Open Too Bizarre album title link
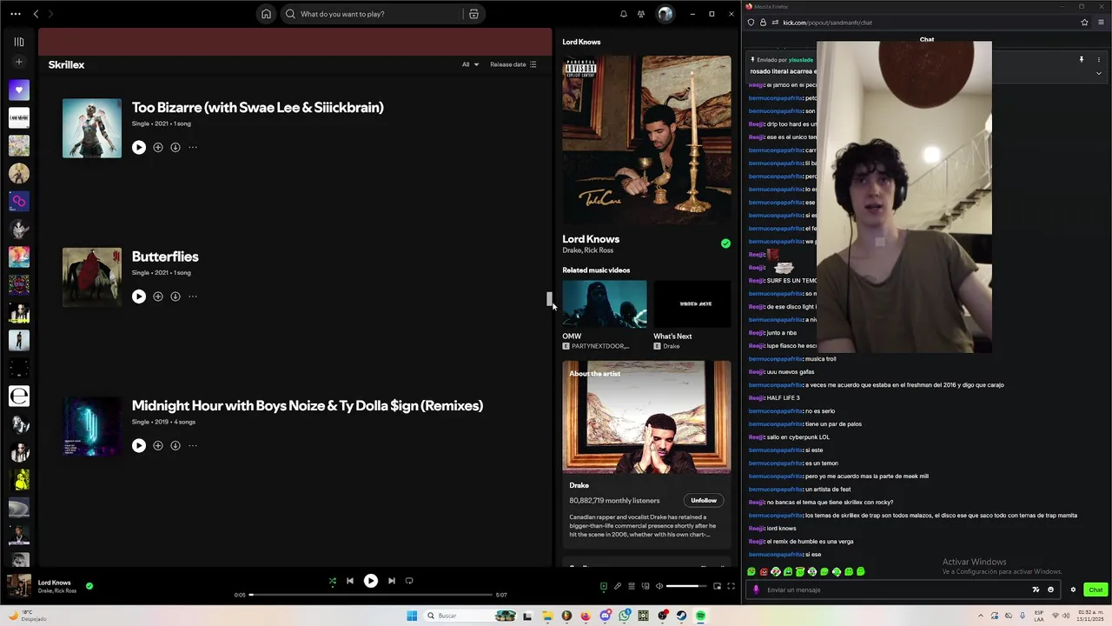 [x=258, y=108]
